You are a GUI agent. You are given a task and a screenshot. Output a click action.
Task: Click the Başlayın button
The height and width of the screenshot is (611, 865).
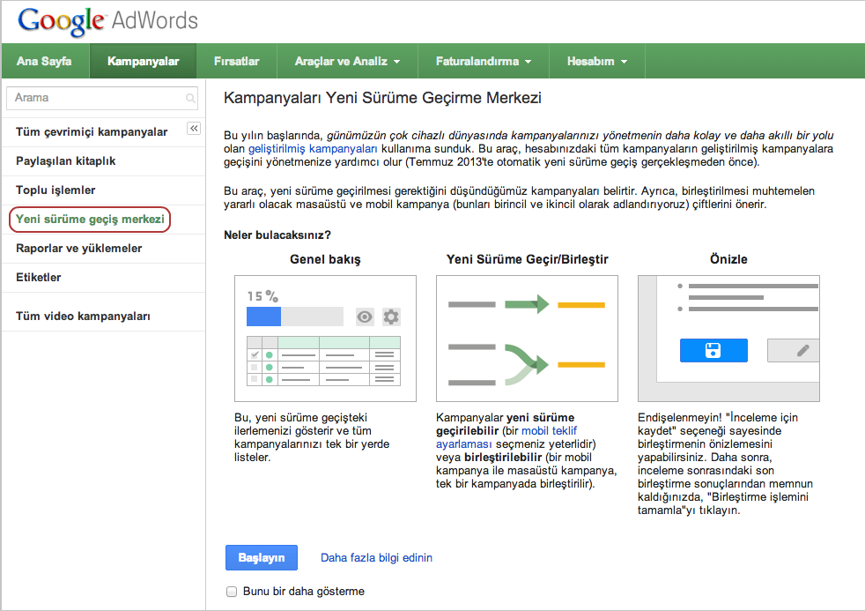pos(262,557)
